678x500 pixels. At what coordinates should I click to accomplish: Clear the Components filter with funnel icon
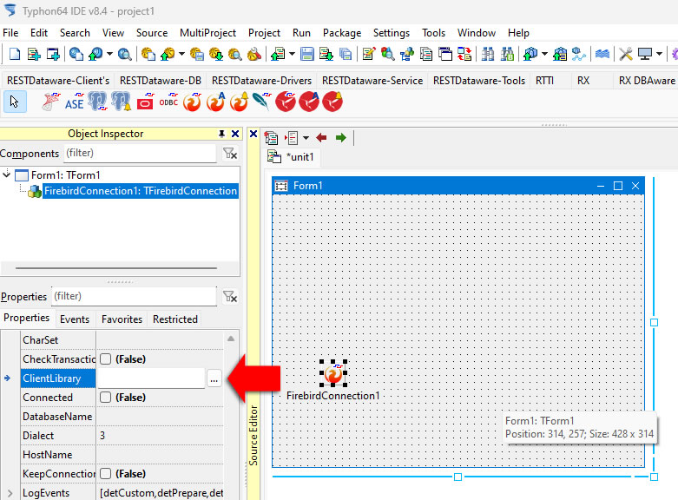tap(229, 153)
